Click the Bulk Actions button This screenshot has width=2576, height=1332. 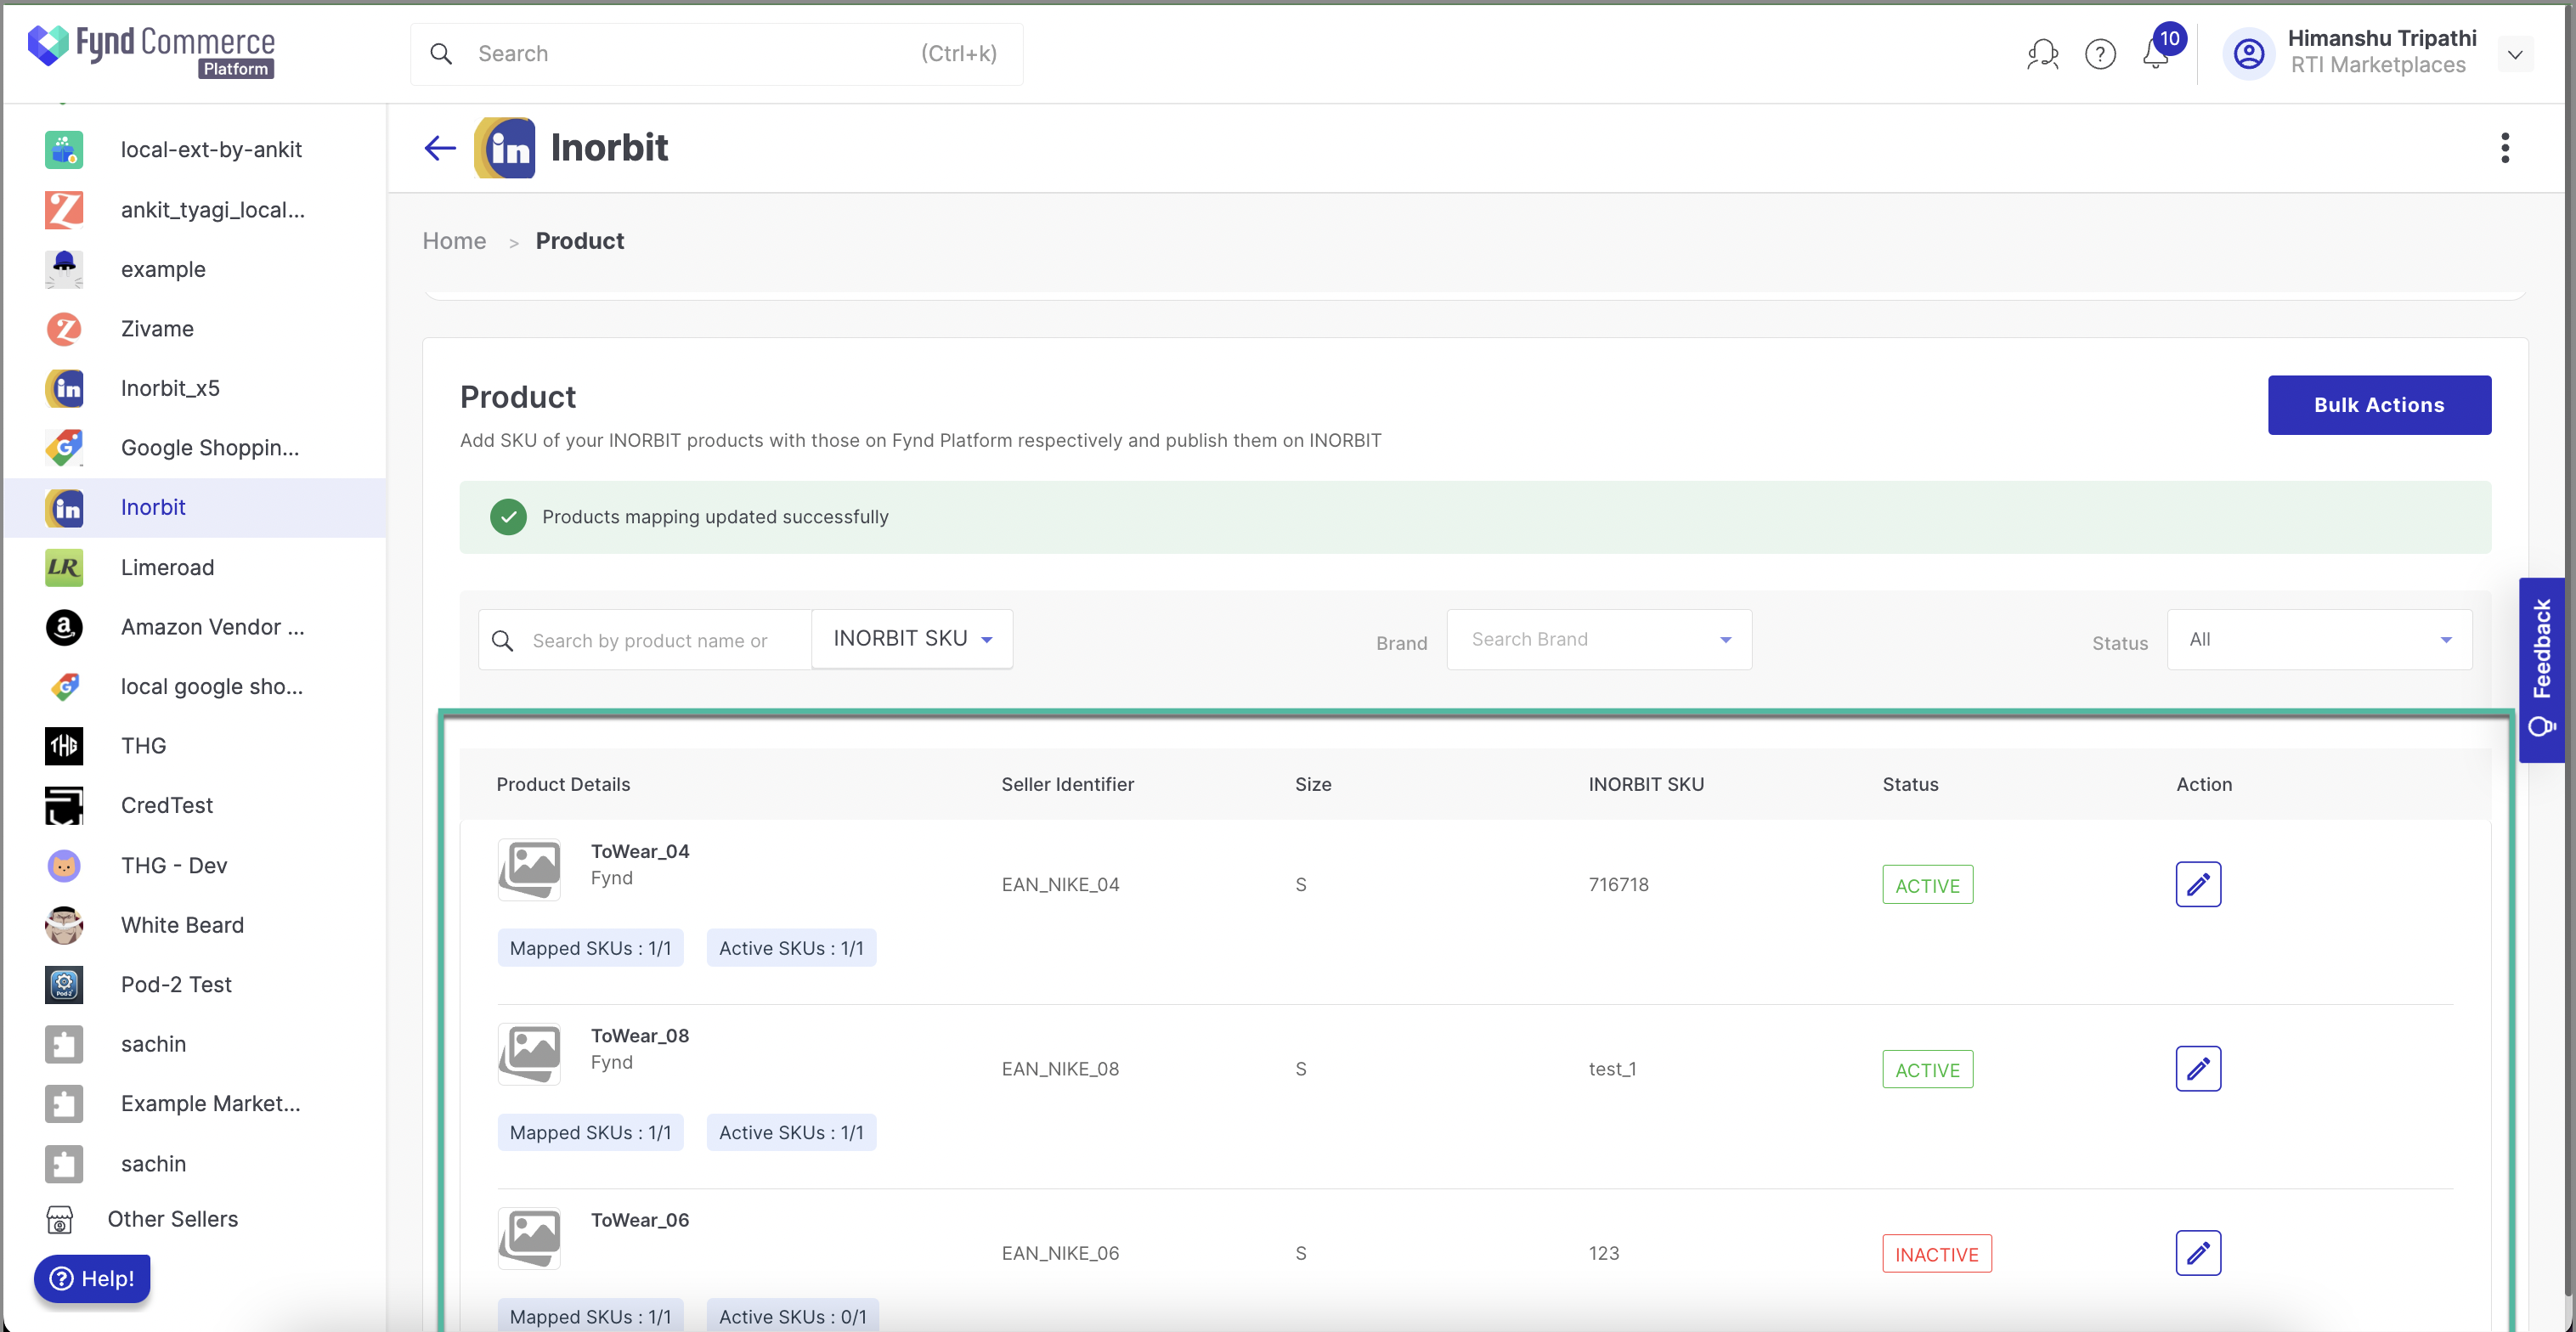pos(2379,405)
